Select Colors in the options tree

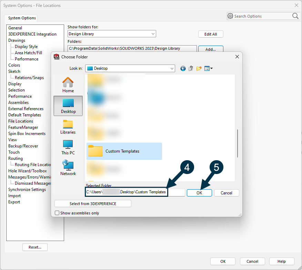tap(14, 65)
